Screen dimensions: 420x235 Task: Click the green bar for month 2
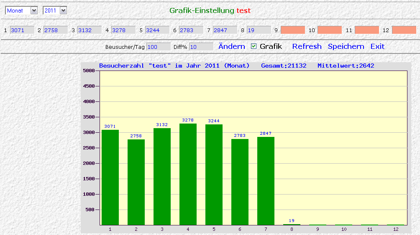[136, 182]
